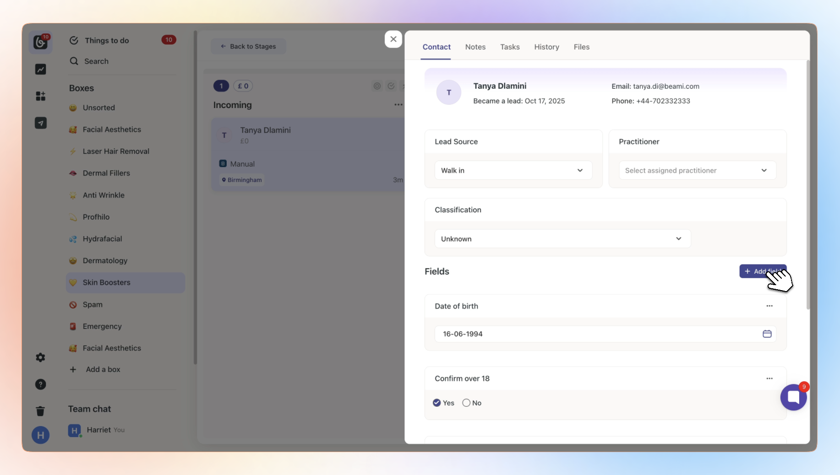Open the analytics chart icon in sidebar
The height and width of the screenshot is (475, 840).
[41, 69]
